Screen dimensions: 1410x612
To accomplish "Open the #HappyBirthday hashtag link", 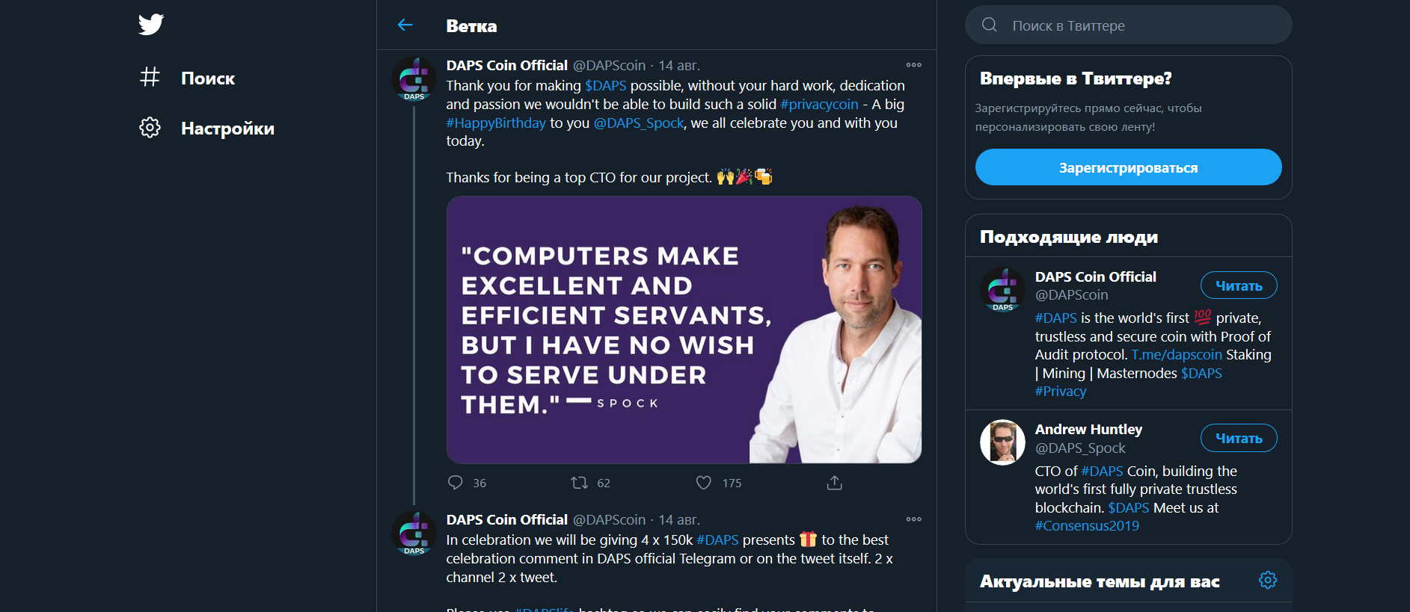I will [496, 123].
